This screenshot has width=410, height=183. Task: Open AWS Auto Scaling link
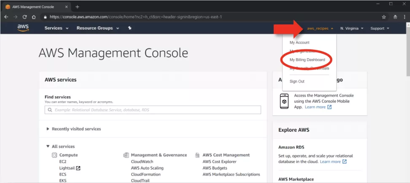tap(147, 168)
